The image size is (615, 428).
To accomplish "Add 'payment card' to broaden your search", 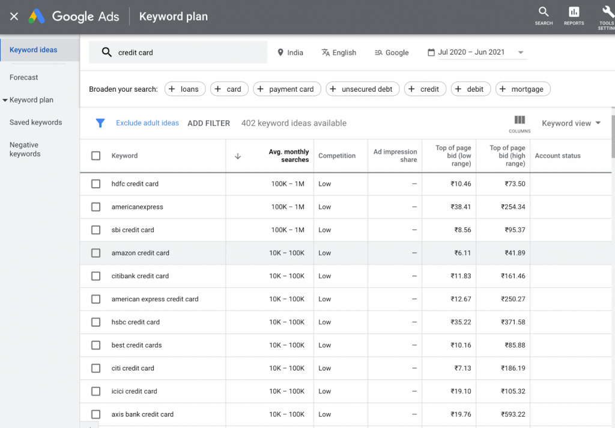I will click(x=287, y=89).
